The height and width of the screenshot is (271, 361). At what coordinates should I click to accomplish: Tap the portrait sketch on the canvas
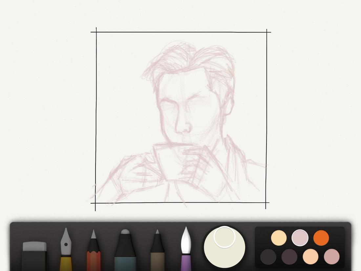184,108
